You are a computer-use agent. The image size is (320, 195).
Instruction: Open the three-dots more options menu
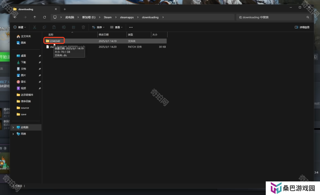click(x=131, y=27)
